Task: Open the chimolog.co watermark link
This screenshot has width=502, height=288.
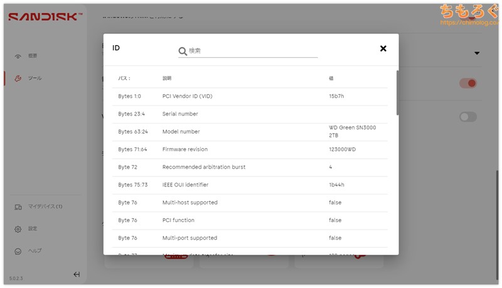Action: coord(467,23)
